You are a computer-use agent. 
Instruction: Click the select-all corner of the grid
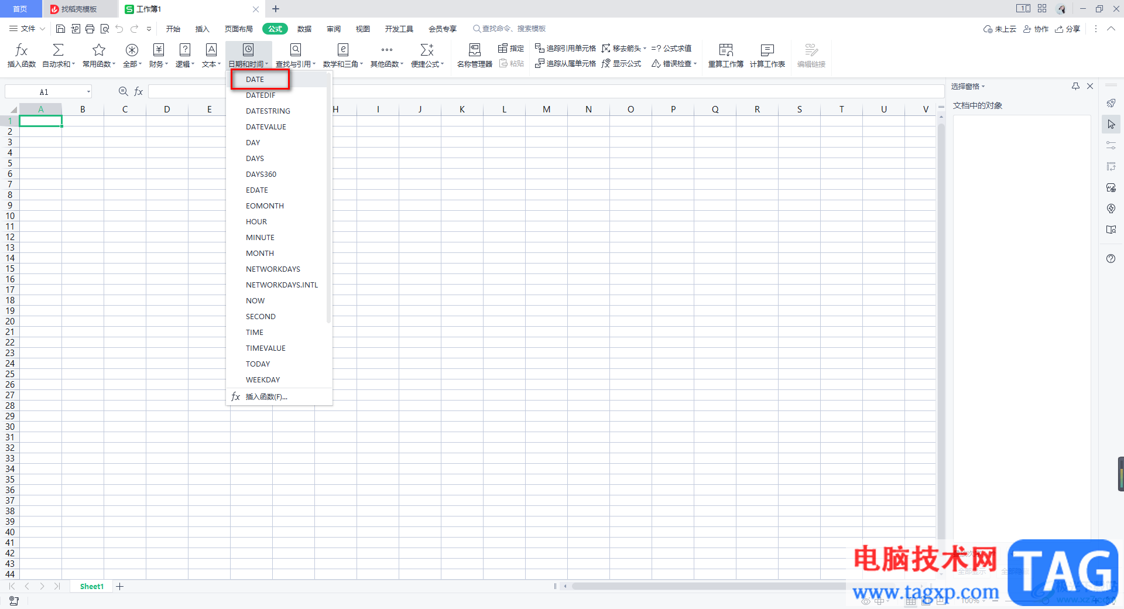click(x=10, y=109)
